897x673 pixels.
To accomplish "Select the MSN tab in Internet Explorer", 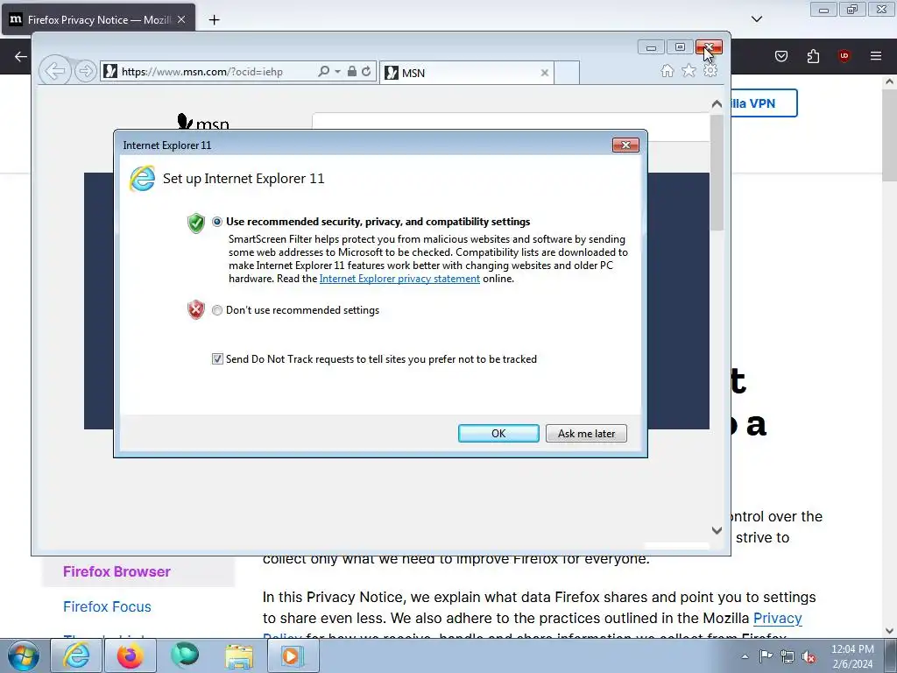I will [x=466, y=73].
